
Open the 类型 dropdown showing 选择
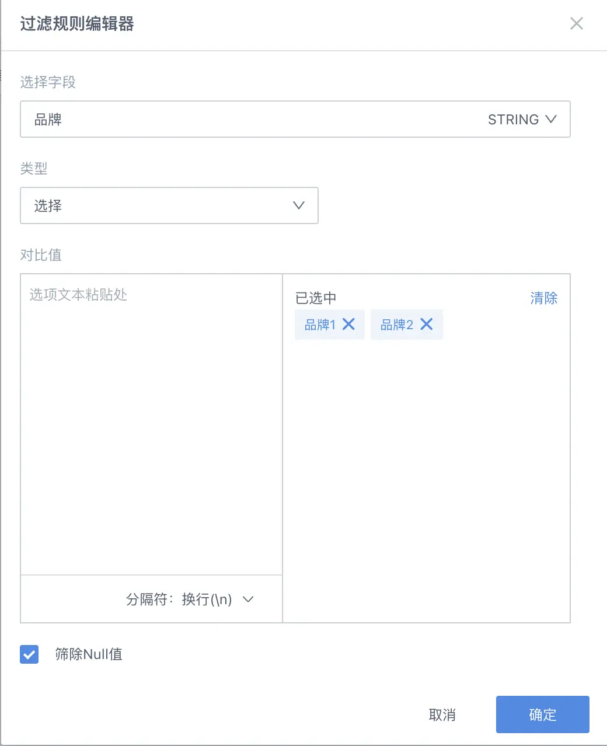169,205
